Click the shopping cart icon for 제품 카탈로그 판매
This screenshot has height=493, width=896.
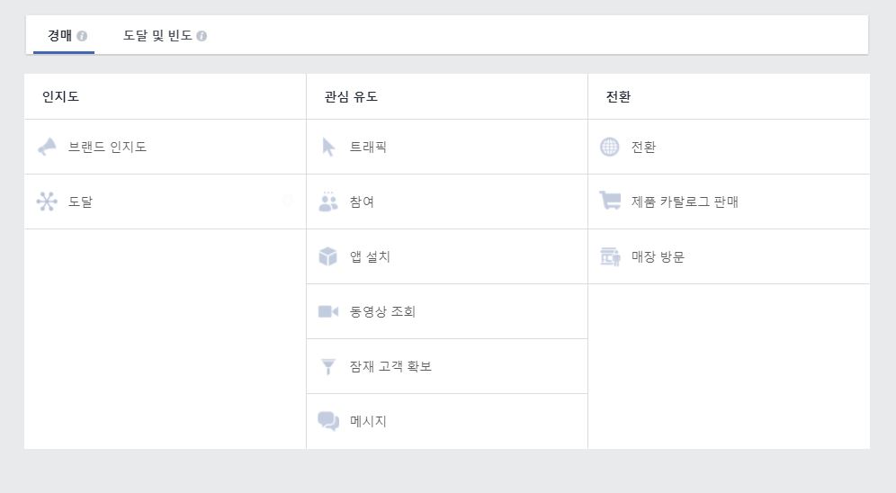pos(610,201)
